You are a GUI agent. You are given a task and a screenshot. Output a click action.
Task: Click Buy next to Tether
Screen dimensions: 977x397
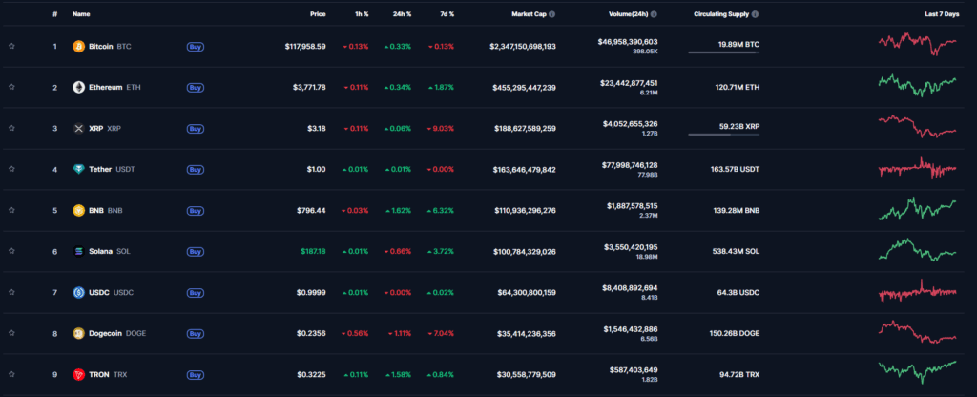[x=195, y=169]
